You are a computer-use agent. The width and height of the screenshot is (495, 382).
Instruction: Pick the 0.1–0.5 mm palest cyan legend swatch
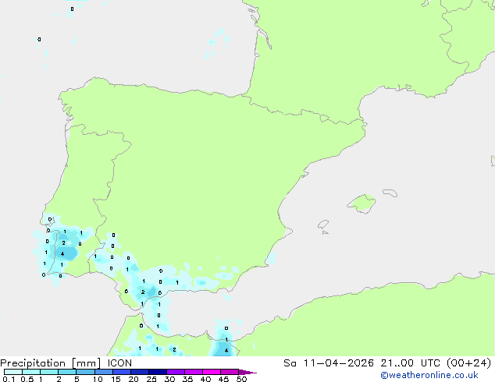(x=13, y=372)
